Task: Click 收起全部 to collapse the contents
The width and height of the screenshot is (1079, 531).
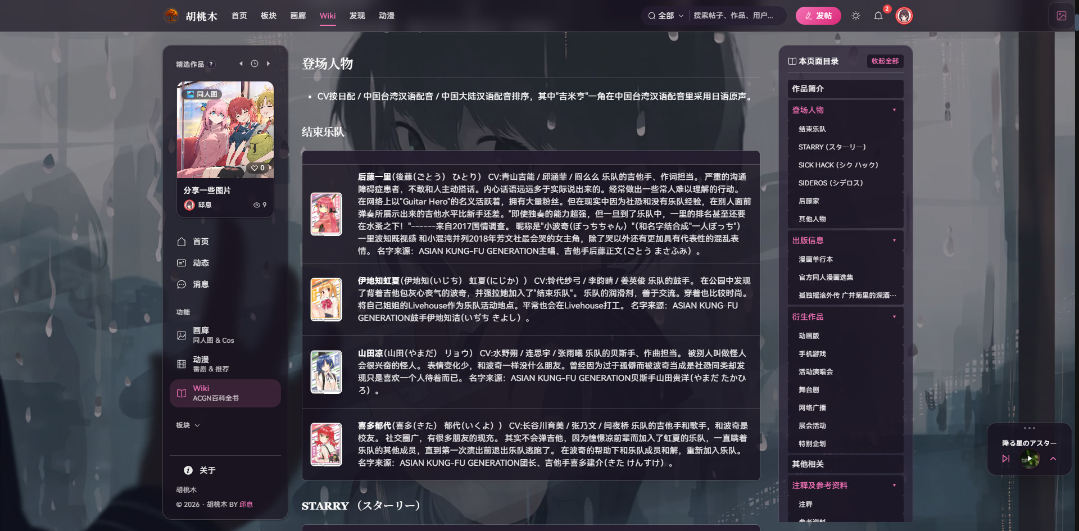Action: [885, 61]
